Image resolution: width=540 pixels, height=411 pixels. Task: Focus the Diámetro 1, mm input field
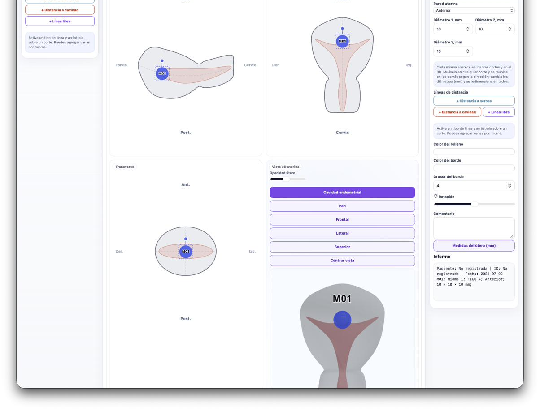[x=453, y=29]
